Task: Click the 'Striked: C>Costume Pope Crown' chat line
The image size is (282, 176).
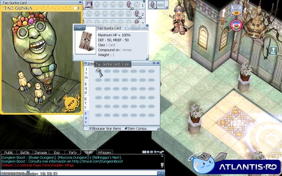Action: click(x=37, y=165)
